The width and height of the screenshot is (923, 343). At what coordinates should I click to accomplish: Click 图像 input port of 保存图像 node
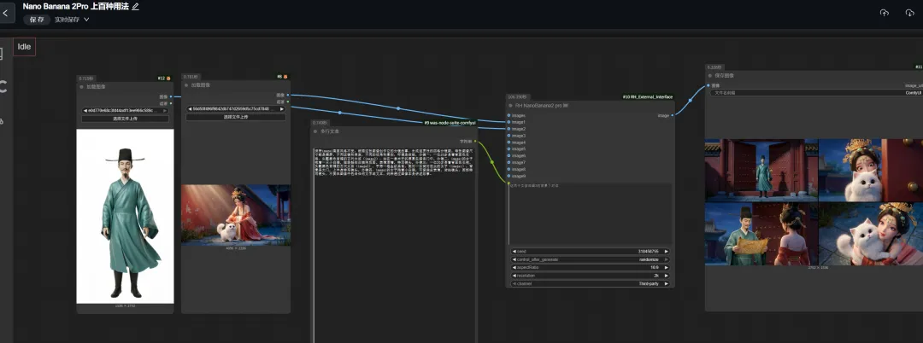[708, 85]
